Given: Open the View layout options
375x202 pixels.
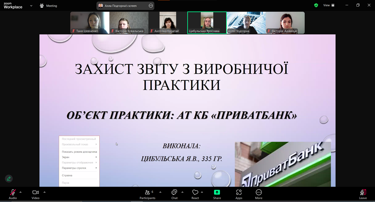Looking at the screenshot, I should [328, 6].
